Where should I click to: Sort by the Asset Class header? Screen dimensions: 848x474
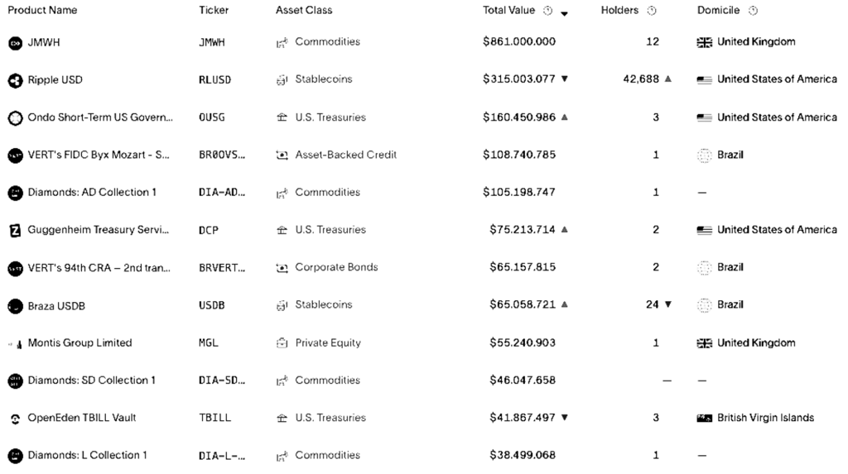(x=304, y=11)
